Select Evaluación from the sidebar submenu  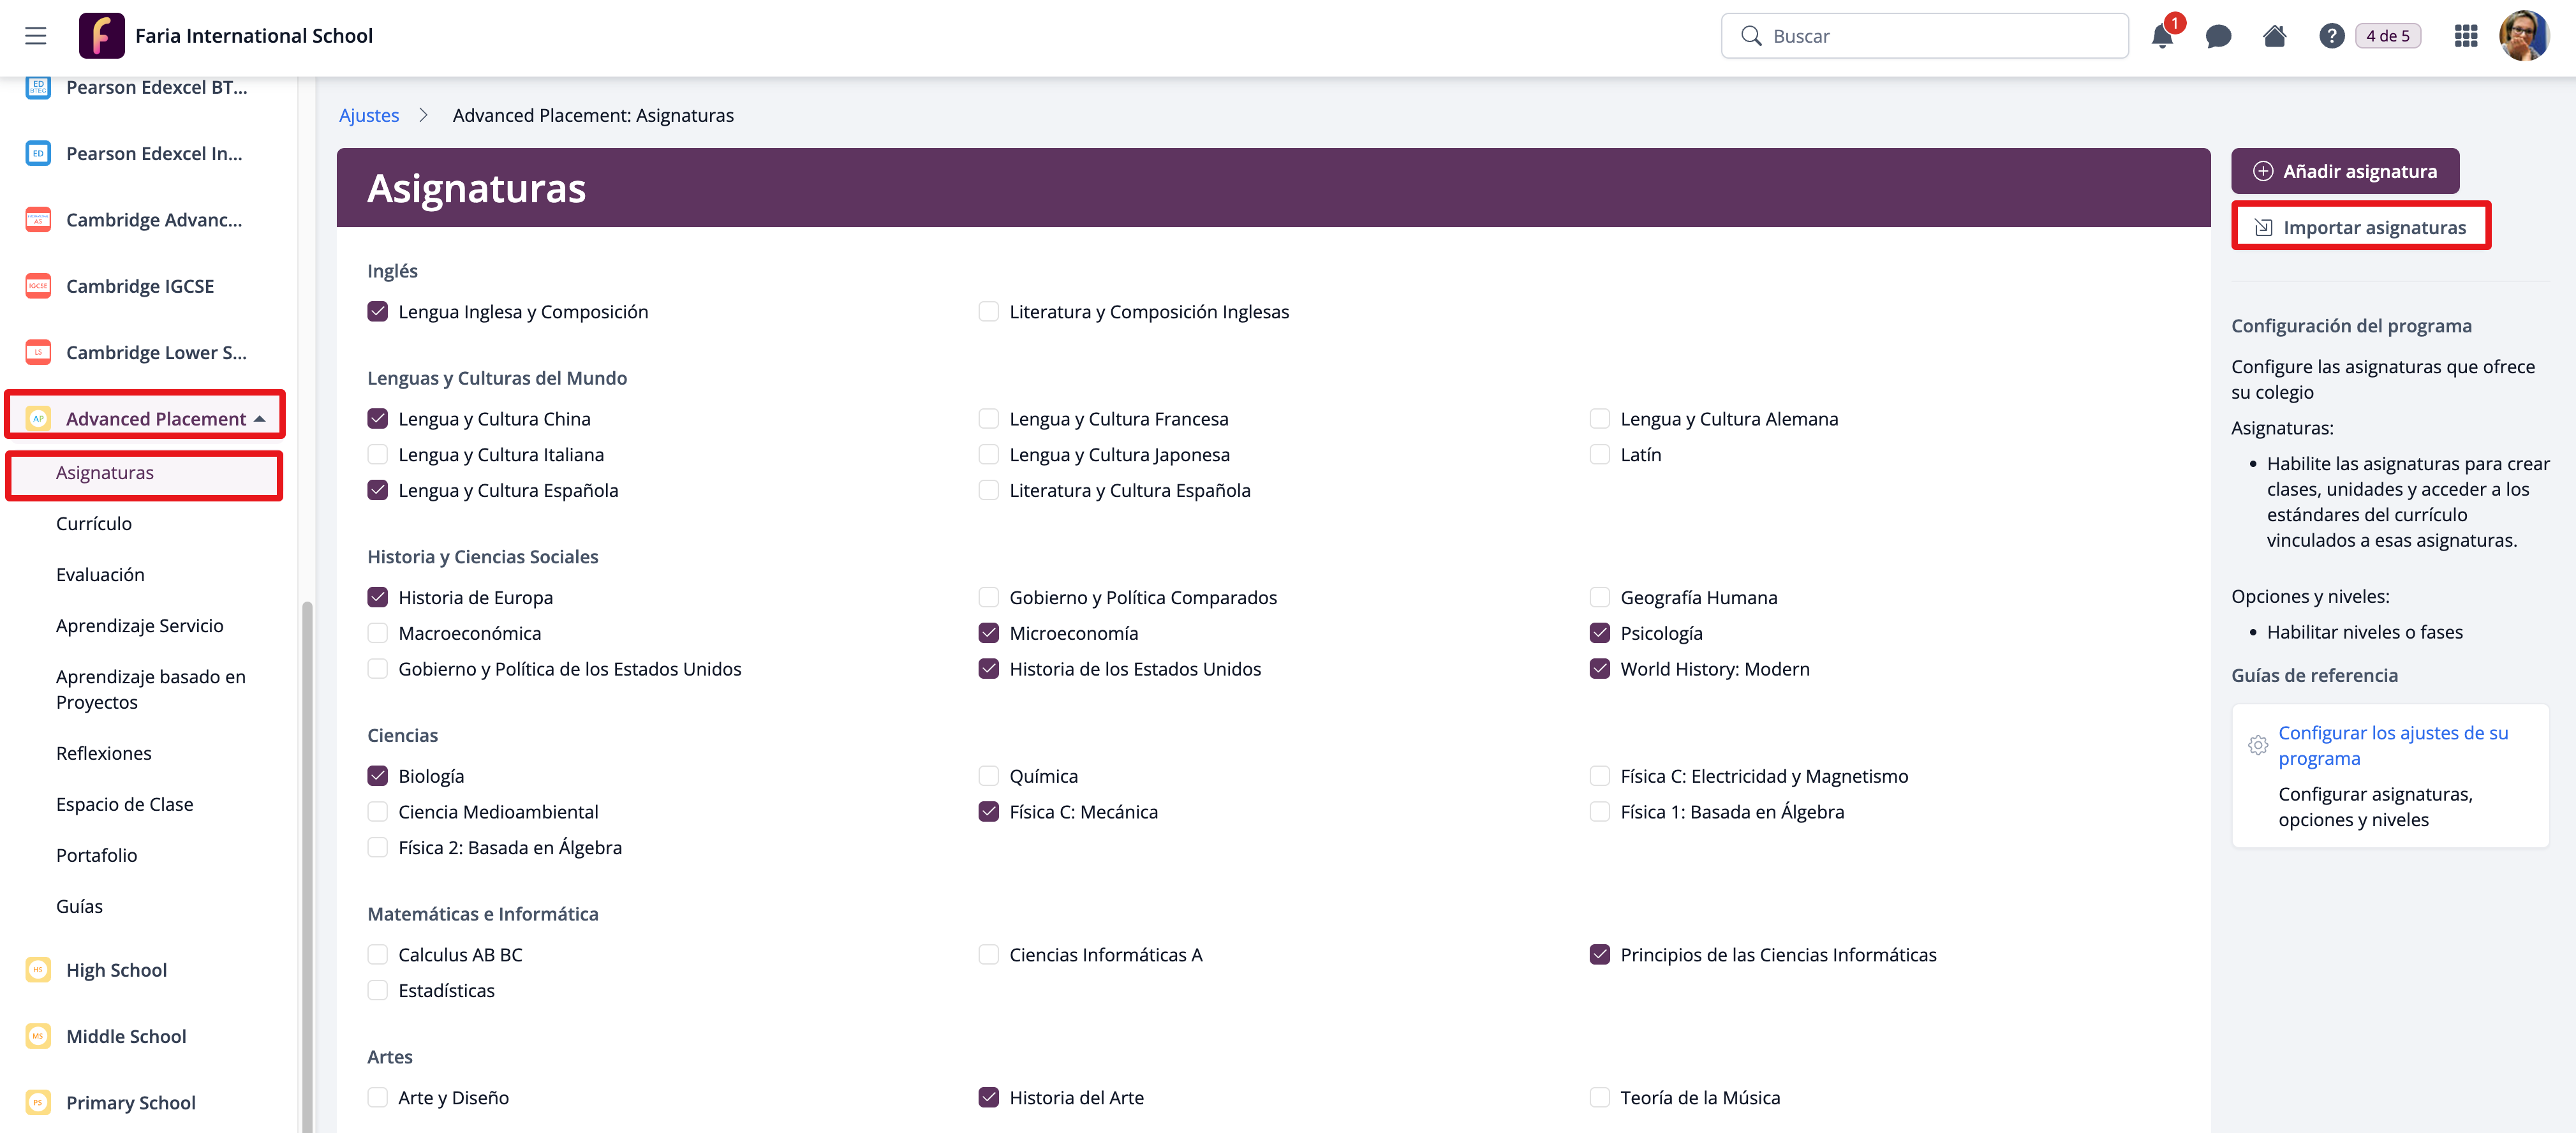[100, 574]
